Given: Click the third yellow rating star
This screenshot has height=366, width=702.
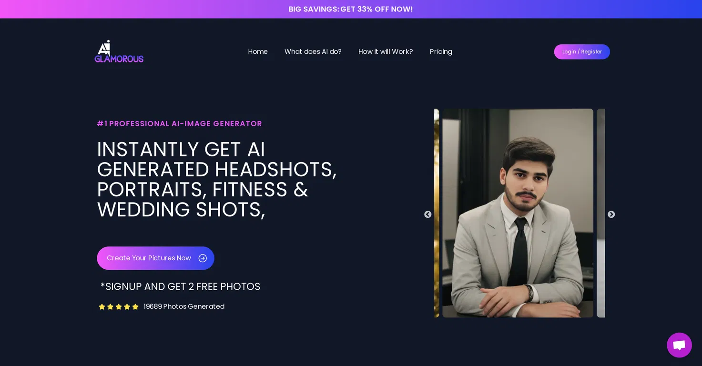Looking at the screenshot, I should pos(119,306).
